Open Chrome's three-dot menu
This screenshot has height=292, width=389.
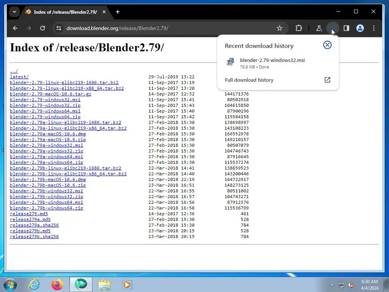tap(374, 28)
